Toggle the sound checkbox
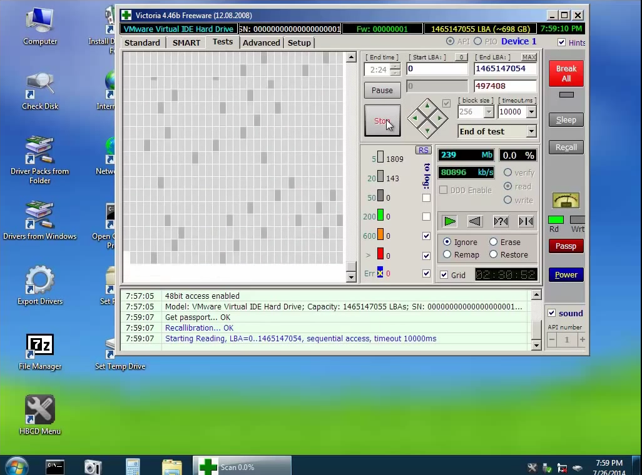 (551, 313)
